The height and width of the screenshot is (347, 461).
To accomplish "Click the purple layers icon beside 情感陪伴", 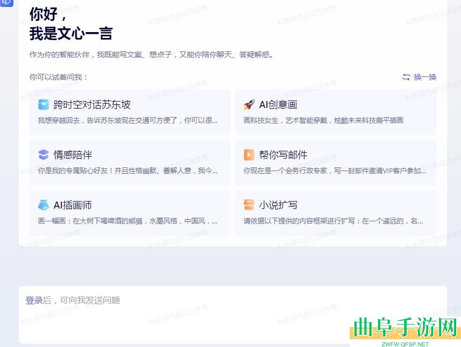I will coord(43,155).
